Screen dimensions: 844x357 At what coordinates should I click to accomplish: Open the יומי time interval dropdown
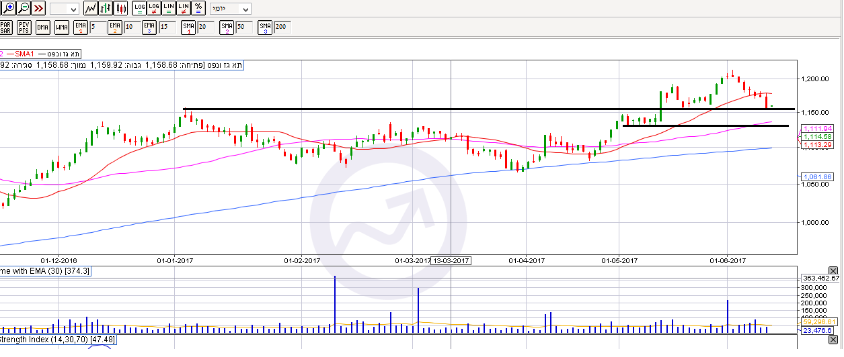(231, 9)
